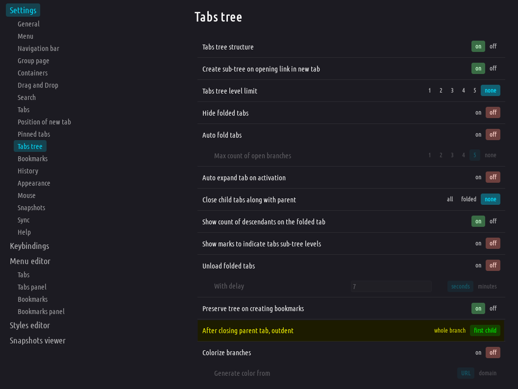Select 'none' for Close child tabs along with parent
This screenshot has height=389, width=518.
click(490, 199)
